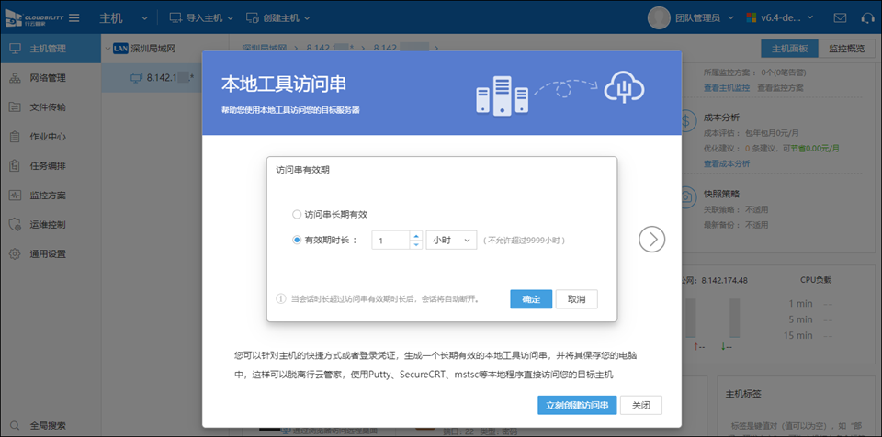The image size is (882, 437).
Task: Click the 确定 button
Action: pos(530,299)
